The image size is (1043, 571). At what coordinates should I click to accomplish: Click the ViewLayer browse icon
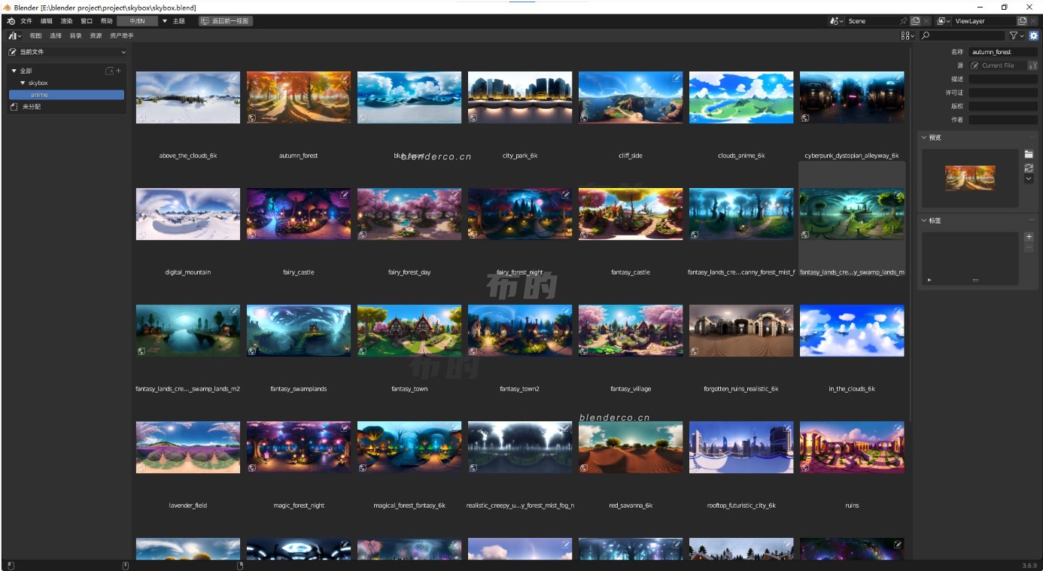[x=944, y=21]
